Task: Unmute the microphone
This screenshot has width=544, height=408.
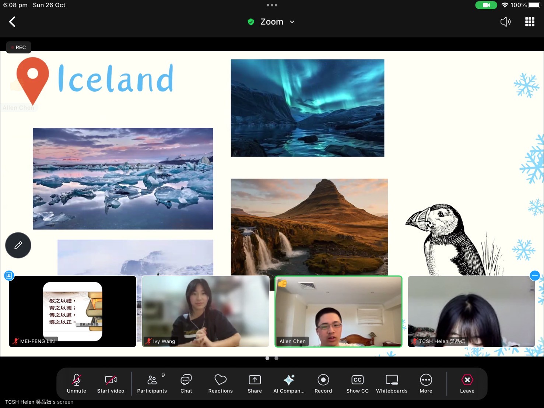Action: (x=76, y=383)
